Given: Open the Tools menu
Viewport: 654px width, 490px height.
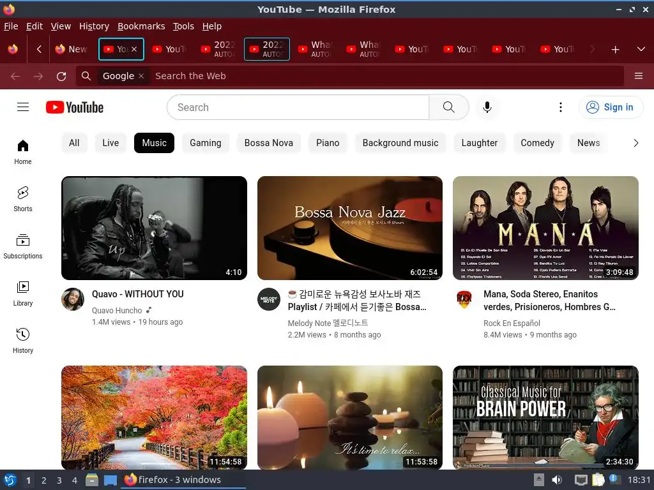Looking at the screenshot, I should 183,26.
